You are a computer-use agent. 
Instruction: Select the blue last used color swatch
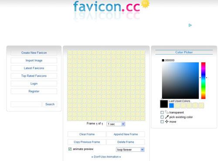tap(171, 105)
